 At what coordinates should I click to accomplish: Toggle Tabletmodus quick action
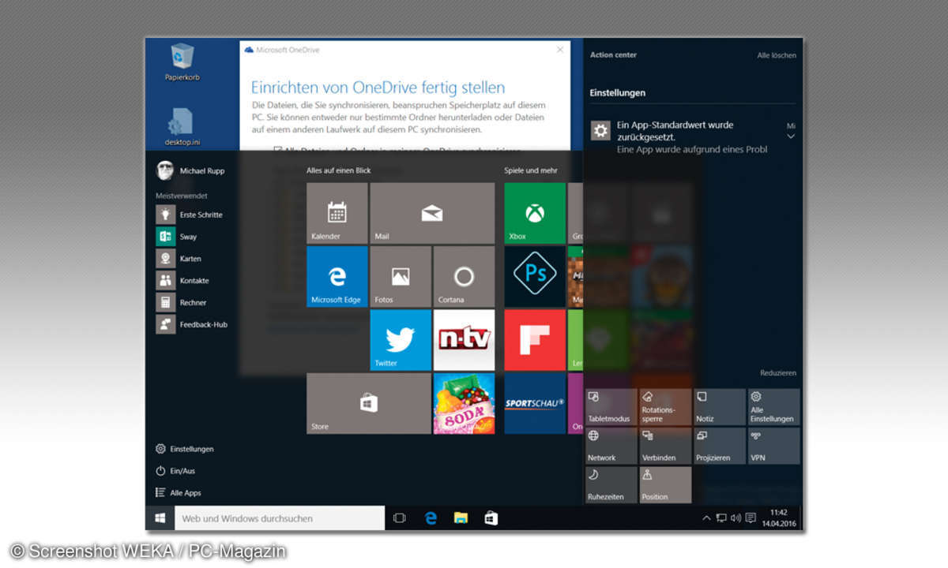pos(611,407)
